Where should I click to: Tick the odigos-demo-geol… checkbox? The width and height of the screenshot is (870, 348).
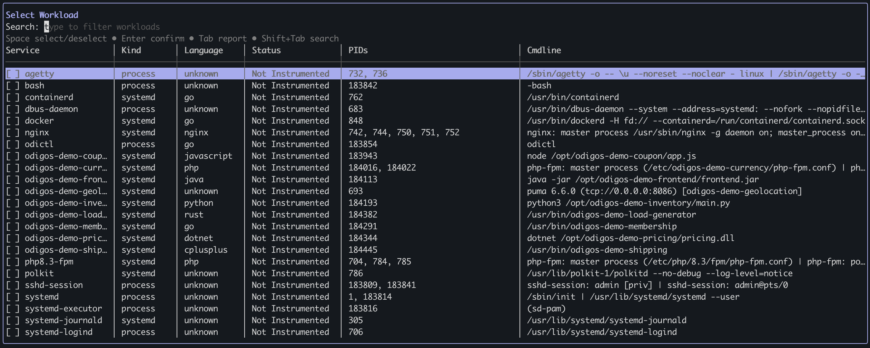13,191
